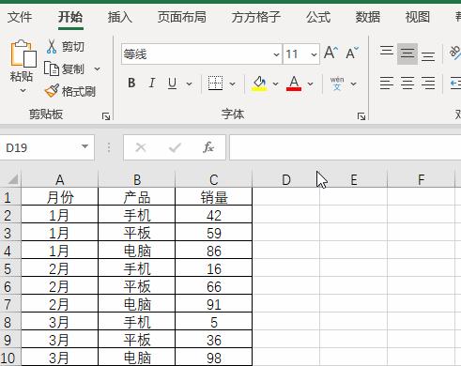Apply red font color A

tap(294, 84)
